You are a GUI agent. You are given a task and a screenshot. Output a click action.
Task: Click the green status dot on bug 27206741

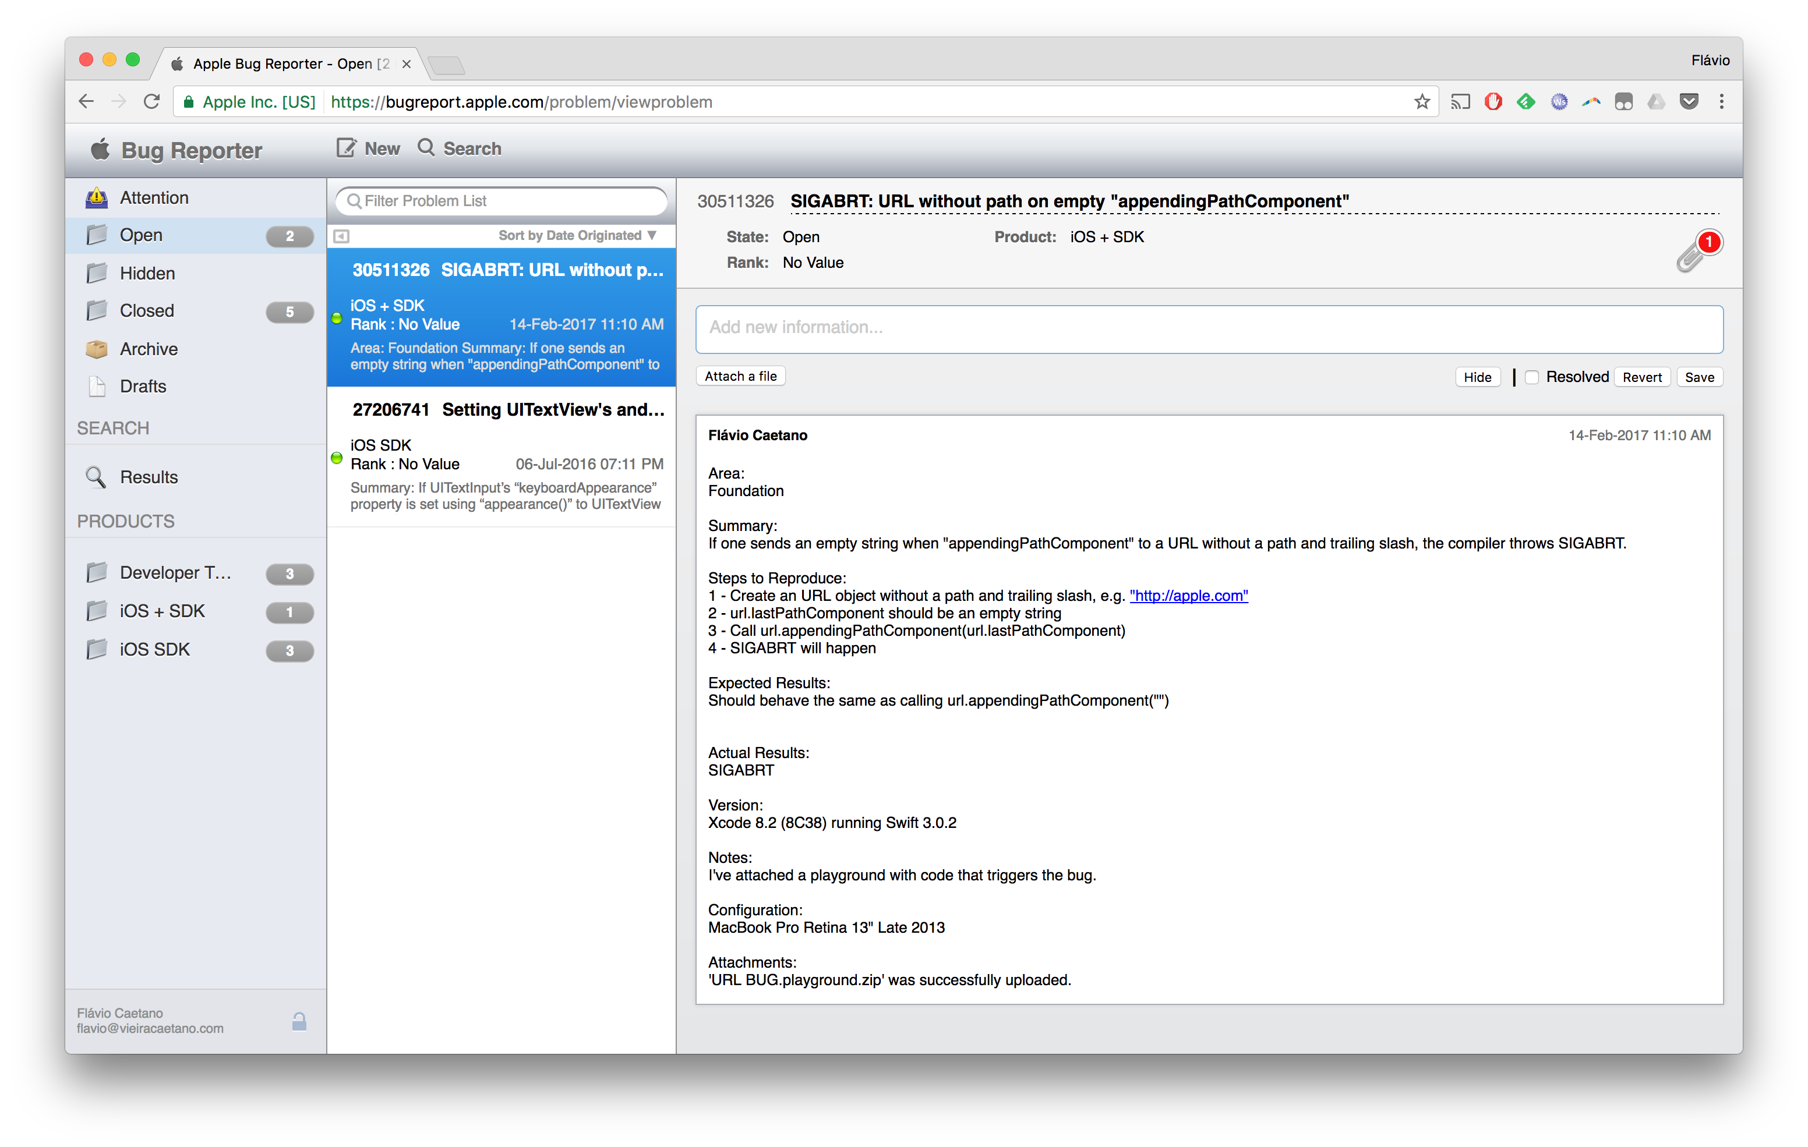coord(337,458)
